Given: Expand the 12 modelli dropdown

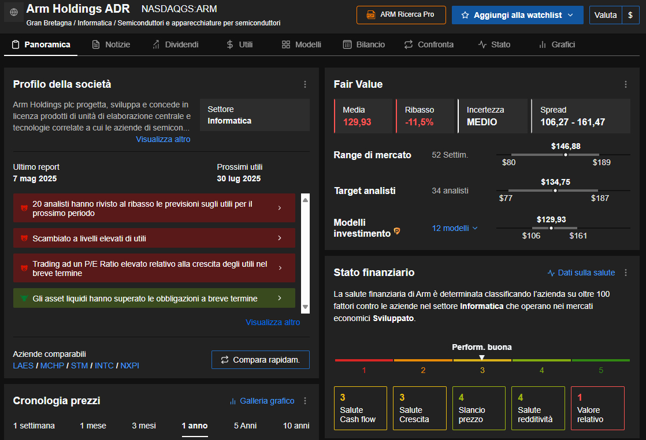Looking at the screenshot, I should point(455,228).
